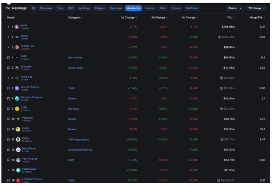This screenshot has width=273, height=186.
Task: Sort by the Category column
Action: coord(75,18)
